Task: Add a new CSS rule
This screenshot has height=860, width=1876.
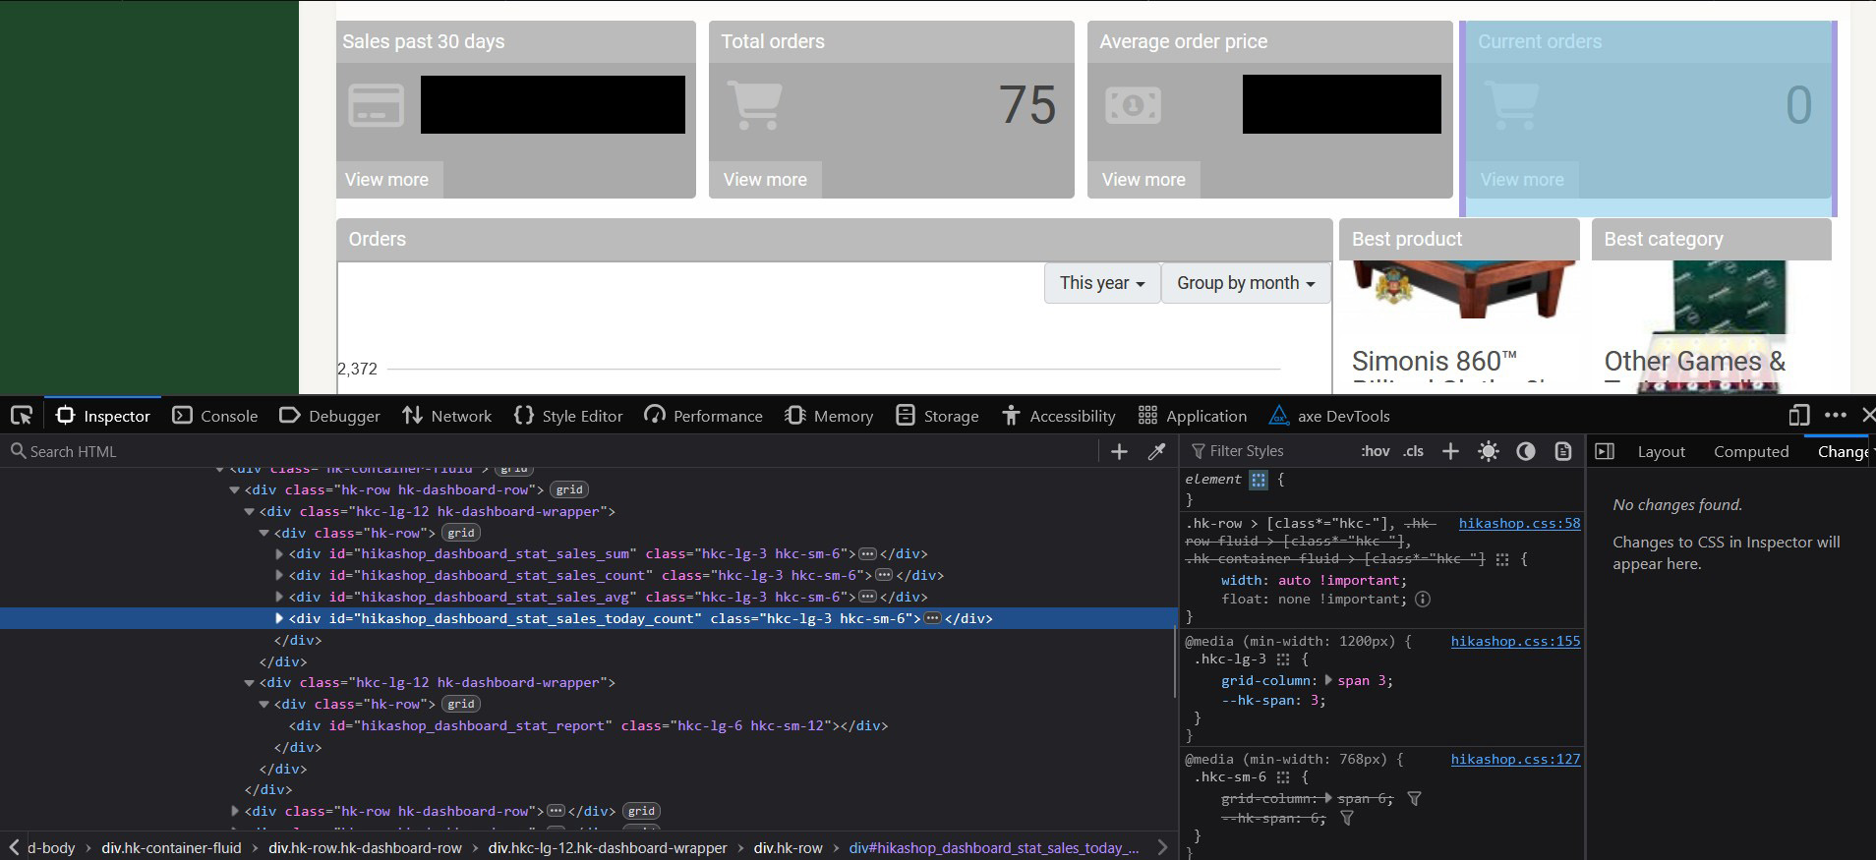Action: pyautogui.click(x=1450, y=451)
